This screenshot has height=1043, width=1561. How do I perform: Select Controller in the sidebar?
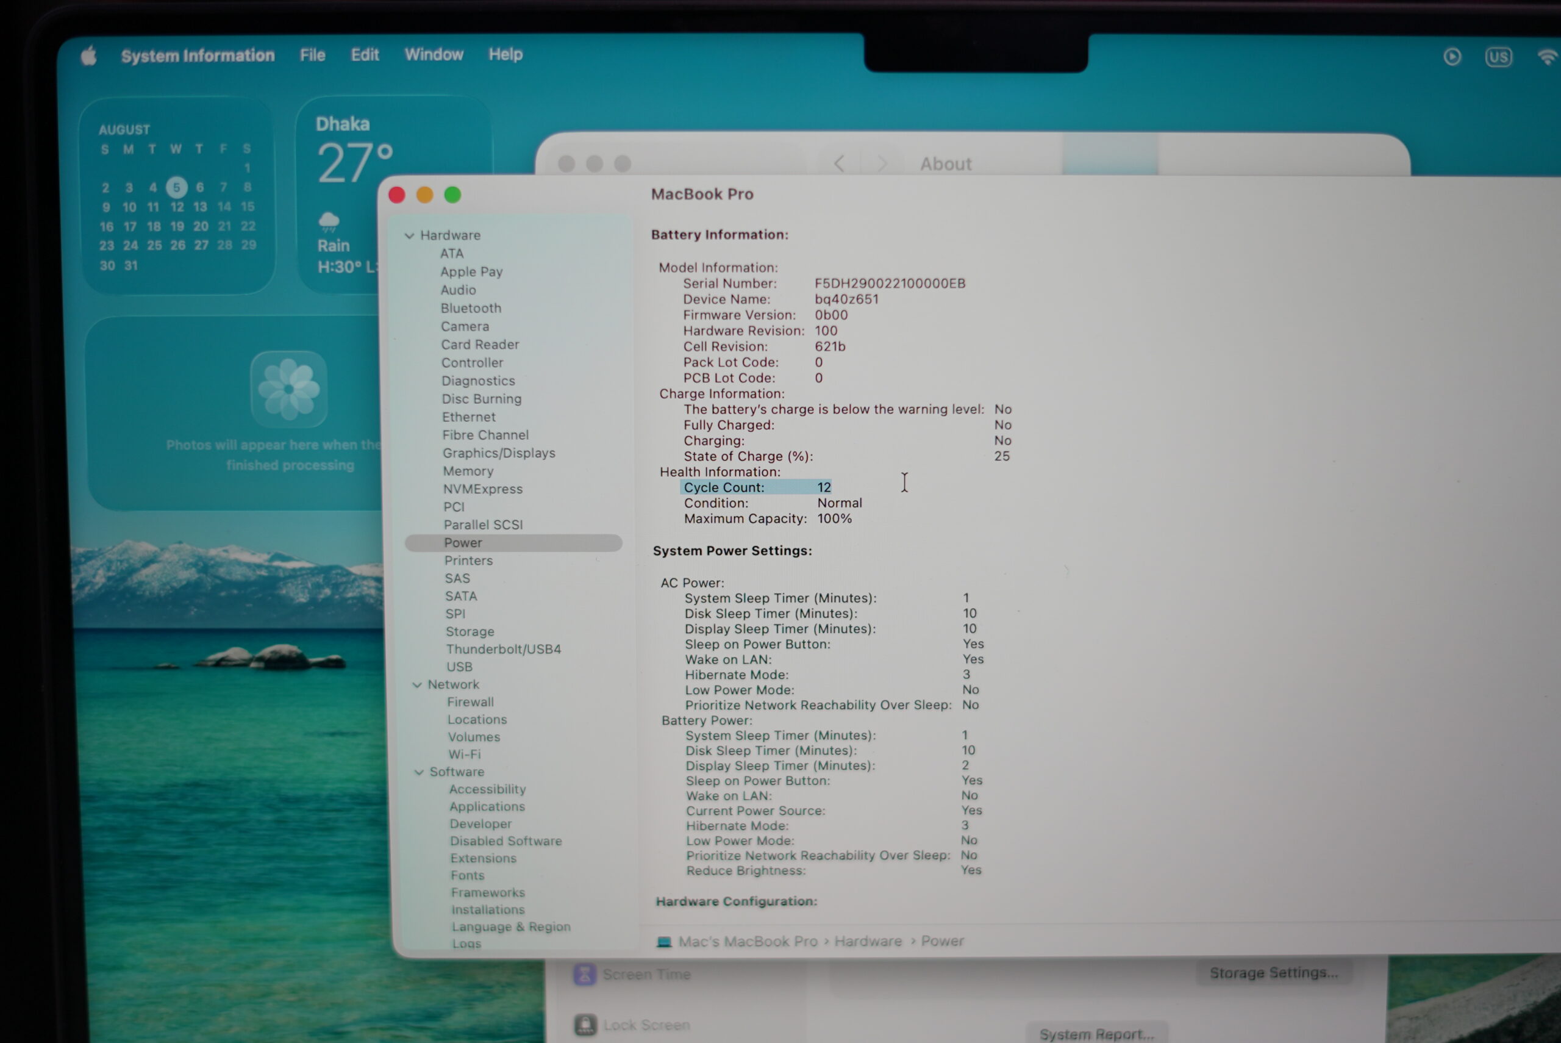472,362
